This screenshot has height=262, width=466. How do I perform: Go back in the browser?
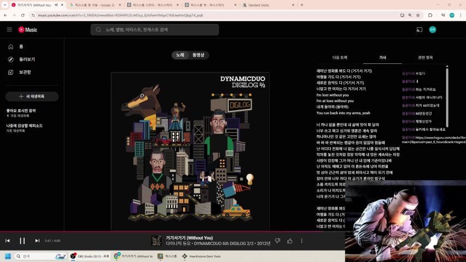click(5, 15)
